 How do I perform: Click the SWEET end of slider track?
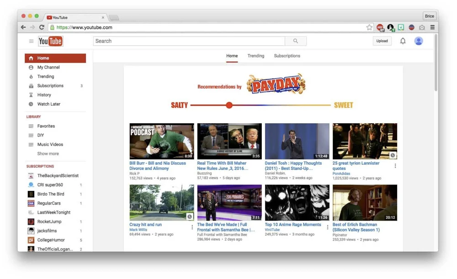pos(343,105)
